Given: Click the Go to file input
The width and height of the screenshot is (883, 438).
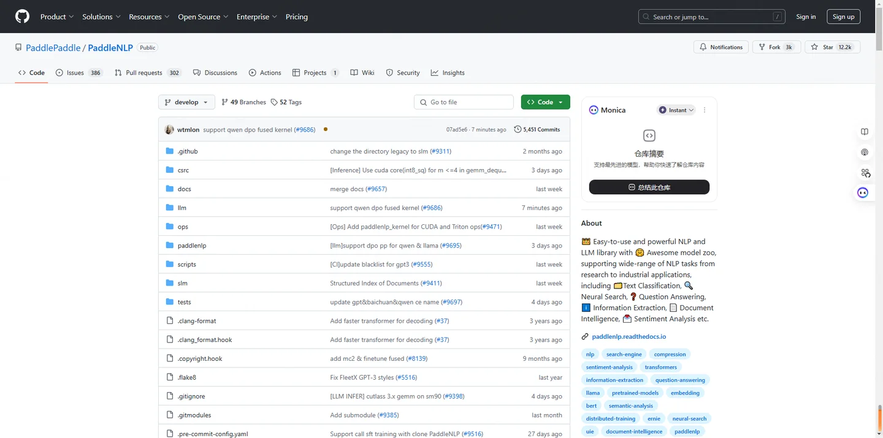Looking at the screenshot, I should tap(464, 102).
